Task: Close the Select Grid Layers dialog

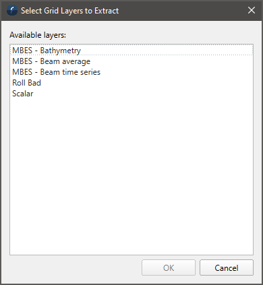Action: pos(252,10)
